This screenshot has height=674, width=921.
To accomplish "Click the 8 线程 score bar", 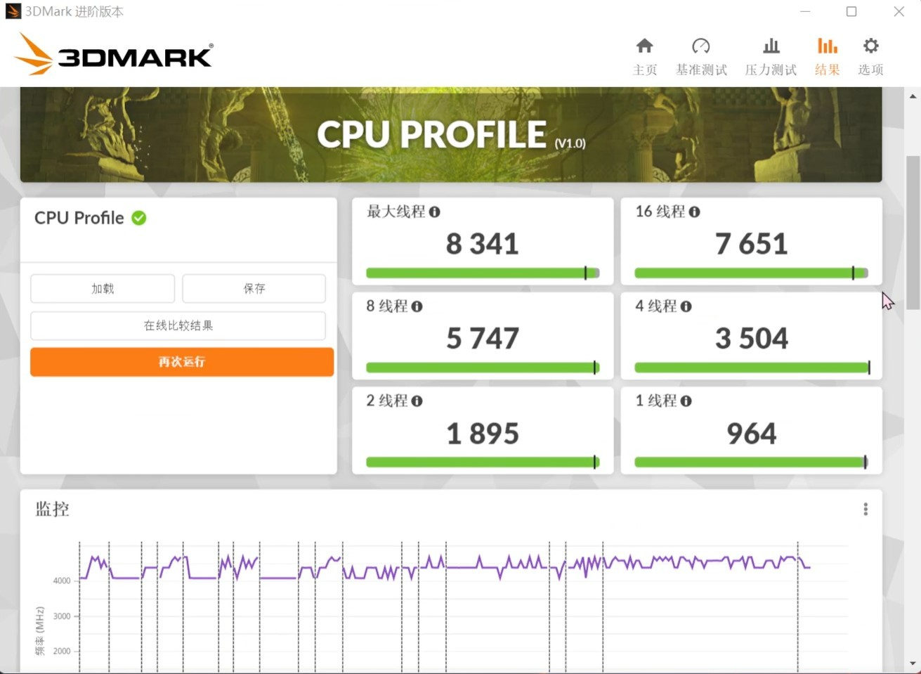I will 483,368.
